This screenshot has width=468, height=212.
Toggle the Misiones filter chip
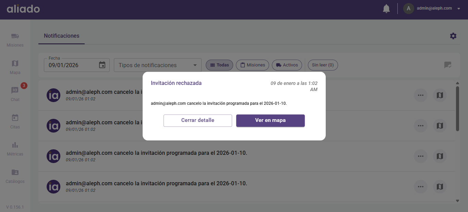(x=252, y=65)
